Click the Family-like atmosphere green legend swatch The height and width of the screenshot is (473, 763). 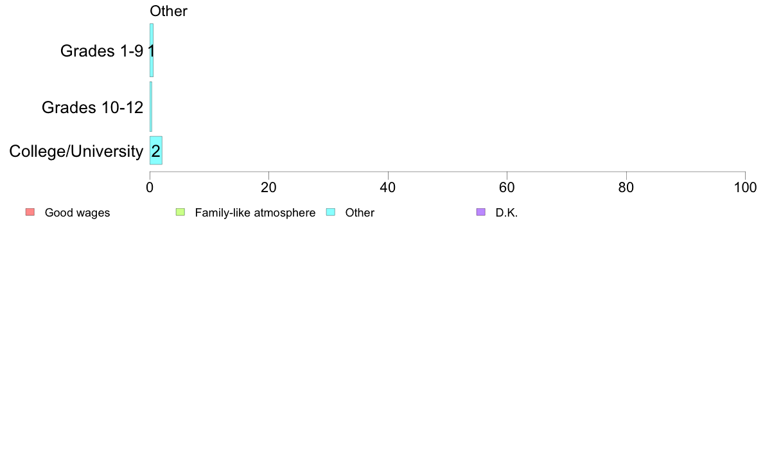pos(180,212)
